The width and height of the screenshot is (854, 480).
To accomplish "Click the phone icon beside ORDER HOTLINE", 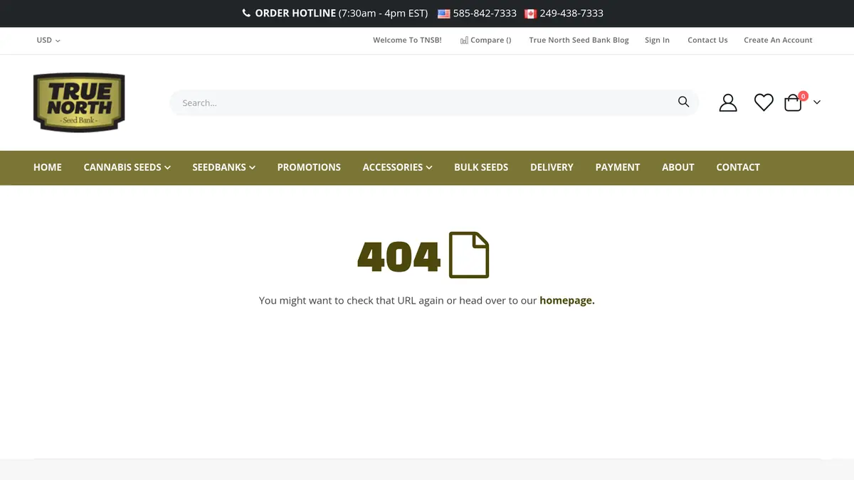I will tap(246, 13).
